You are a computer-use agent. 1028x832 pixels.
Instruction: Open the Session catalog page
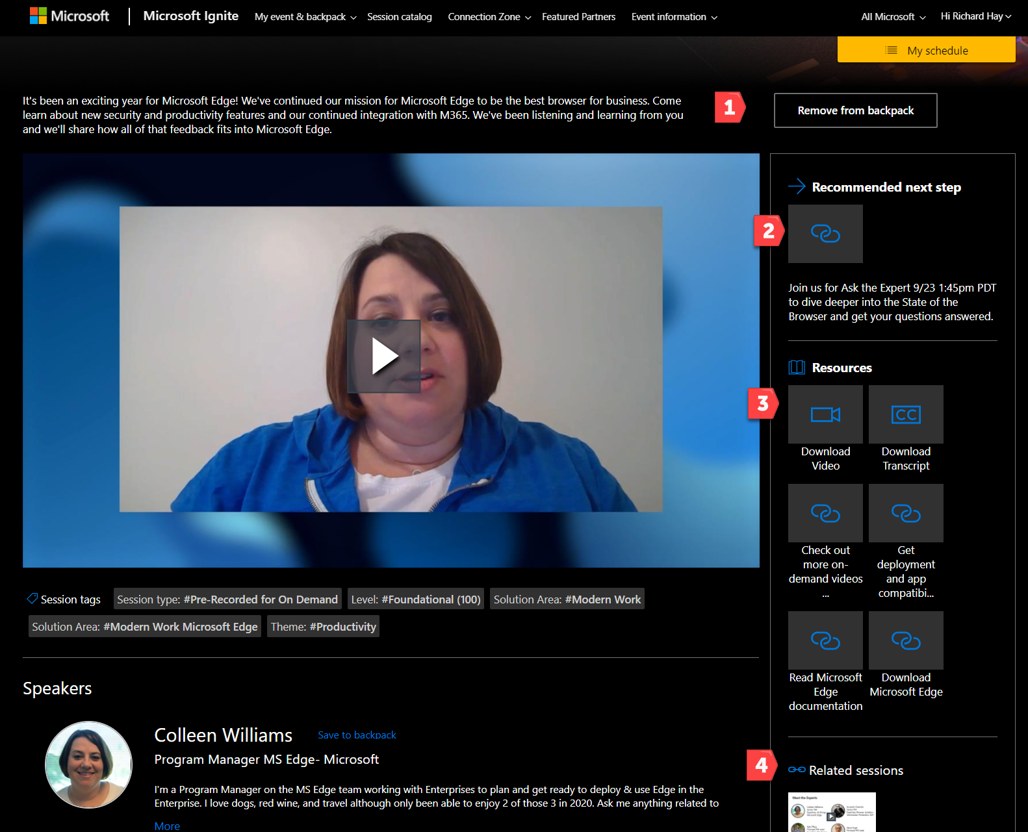tap(399, 17)
